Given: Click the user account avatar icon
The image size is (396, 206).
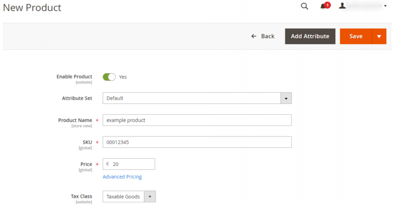Looking at the screenshot, I should [x=342, y=6].
